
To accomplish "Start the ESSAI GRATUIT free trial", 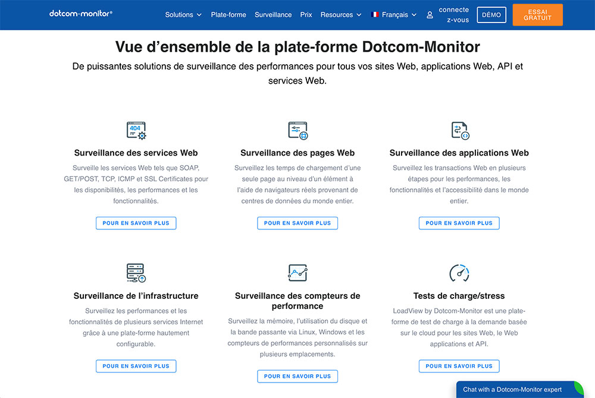I will coord(537,15).
